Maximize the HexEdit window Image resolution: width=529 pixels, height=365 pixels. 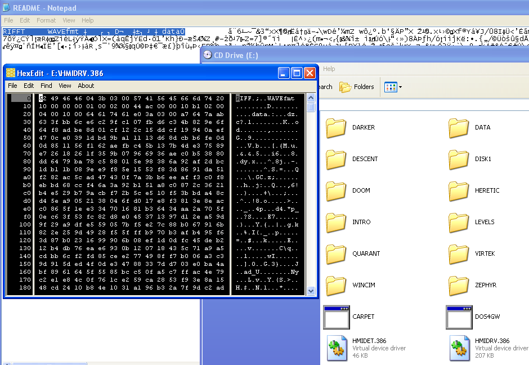click(297, 73)
